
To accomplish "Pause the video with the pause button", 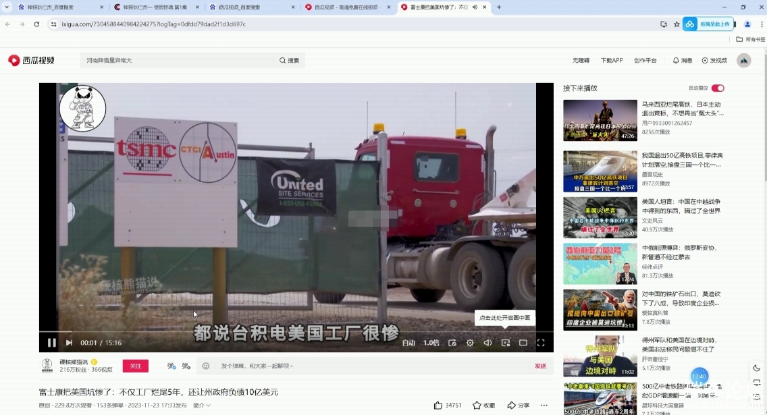I will point(51,343).
